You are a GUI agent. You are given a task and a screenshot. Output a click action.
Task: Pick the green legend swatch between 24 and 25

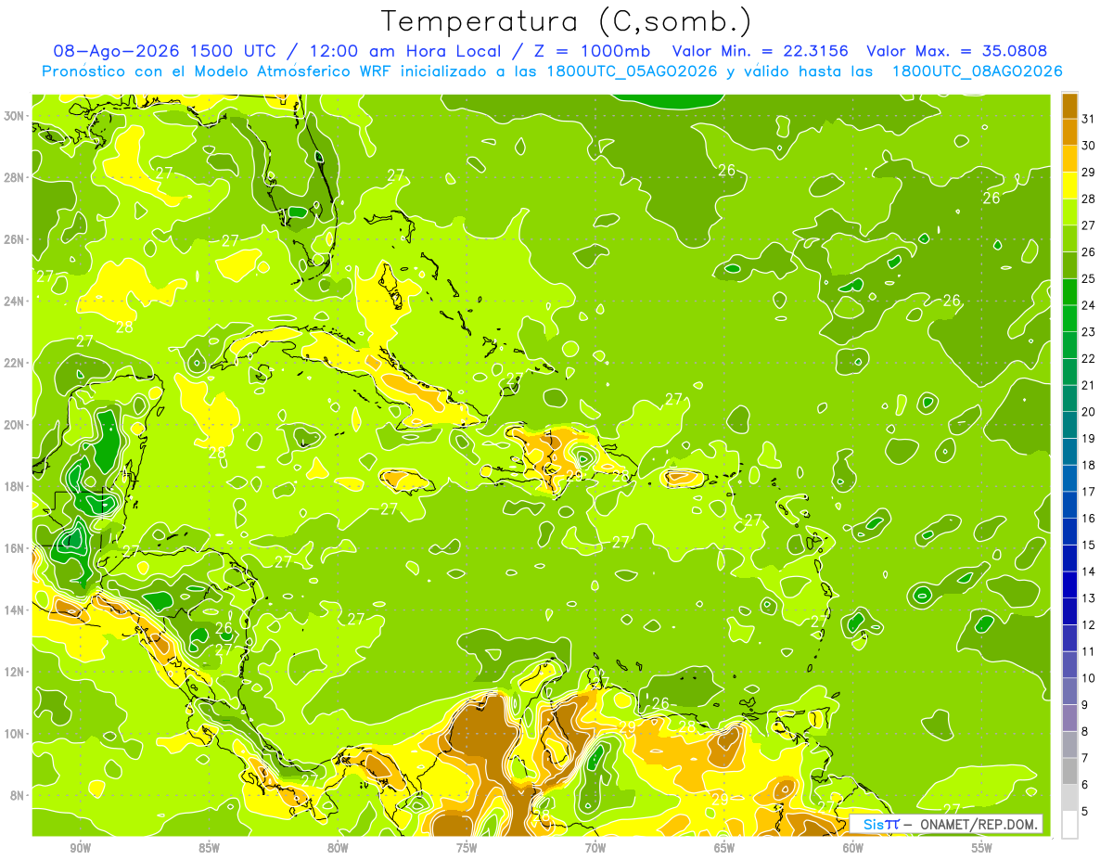1069,291
